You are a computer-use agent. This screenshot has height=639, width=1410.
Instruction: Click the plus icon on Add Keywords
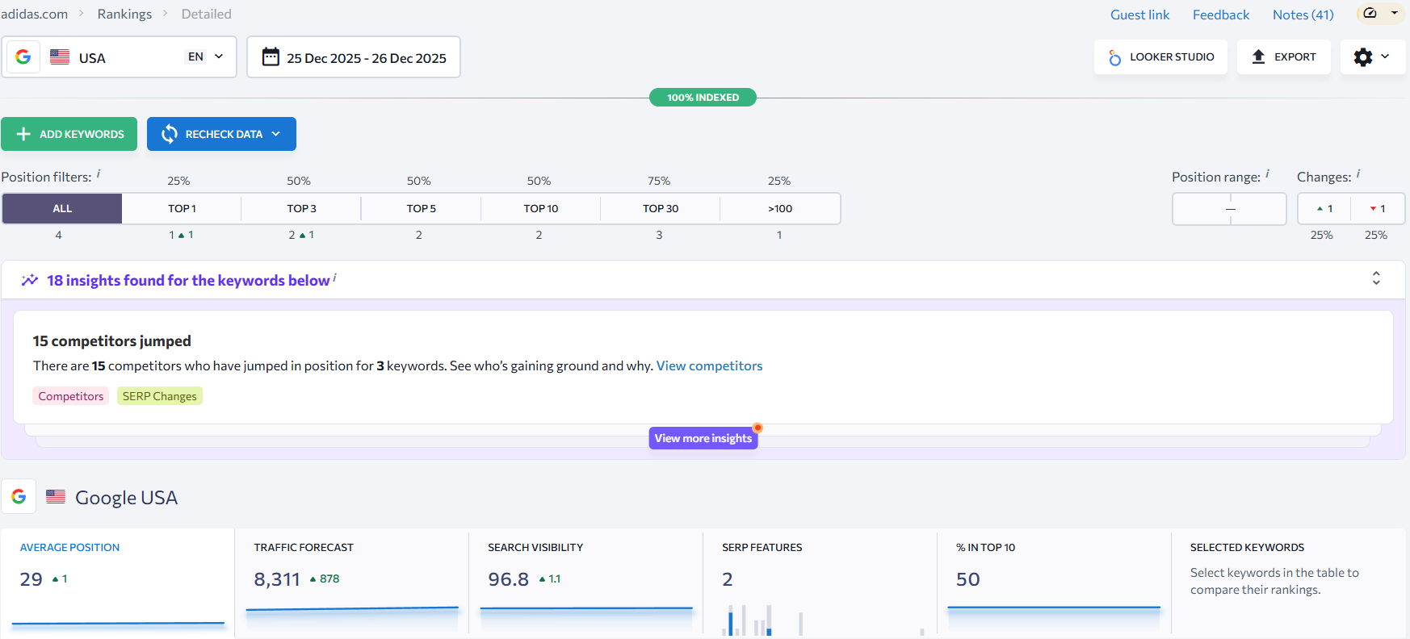pos(23,134)
